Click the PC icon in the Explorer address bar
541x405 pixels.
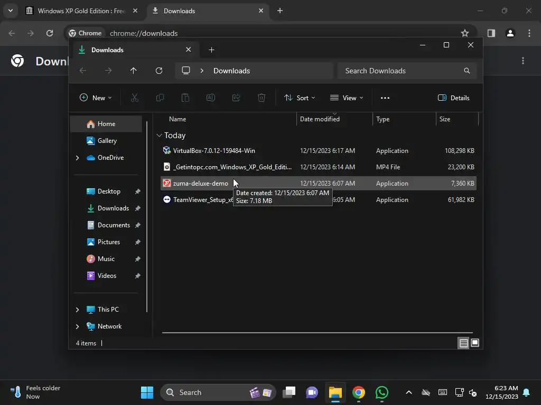(x=186, y=71)
